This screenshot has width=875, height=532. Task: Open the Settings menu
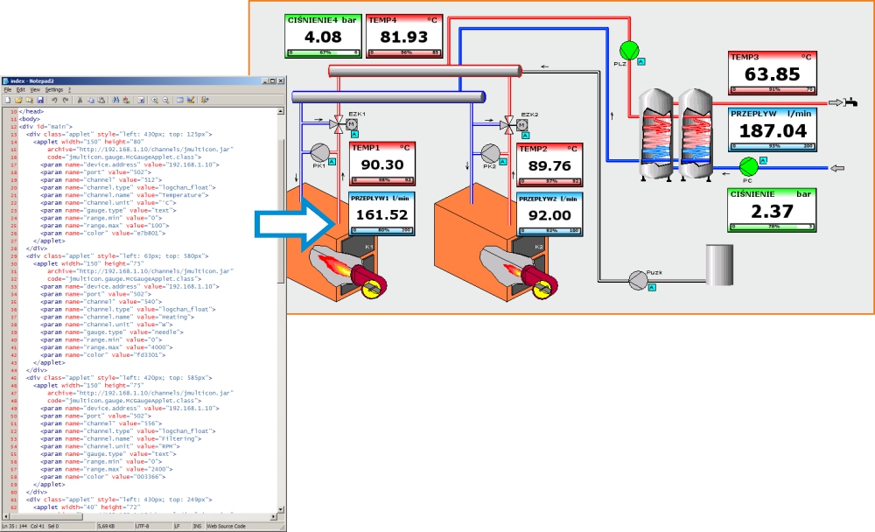click(x=53, y=89)
